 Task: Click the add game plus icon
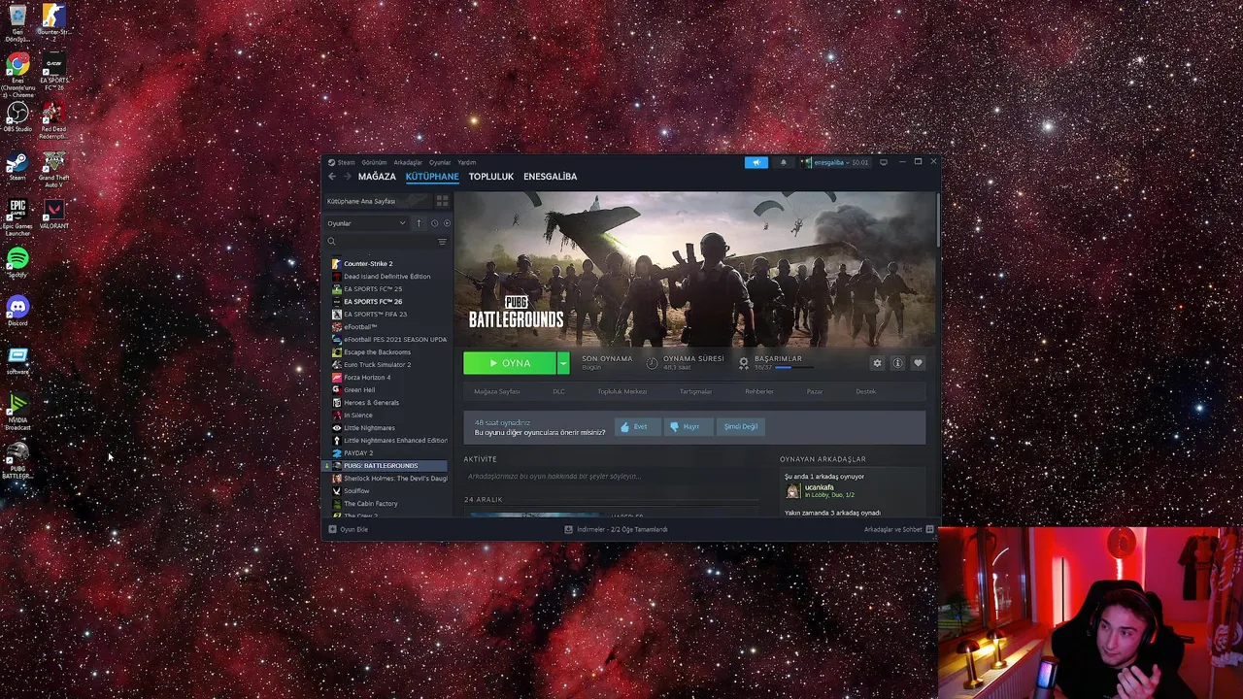(x=332, y=529)
